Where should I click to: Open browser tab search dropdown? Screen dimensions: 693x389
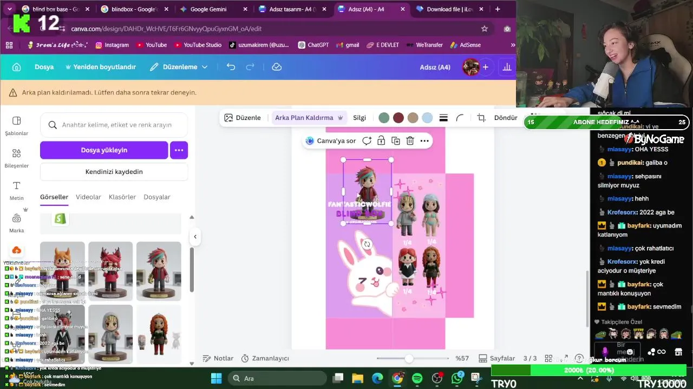point(9,9)
